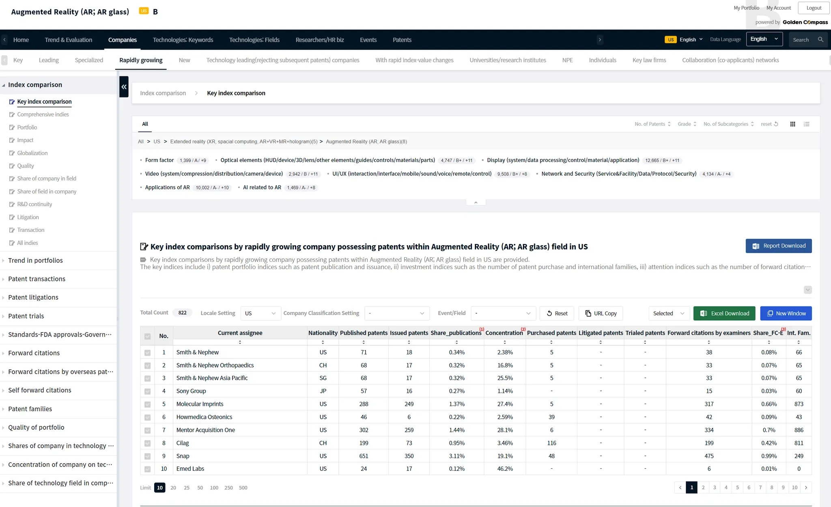Click the Excel Download button
This screenshot has width=831, height=507.
point(724,313)
